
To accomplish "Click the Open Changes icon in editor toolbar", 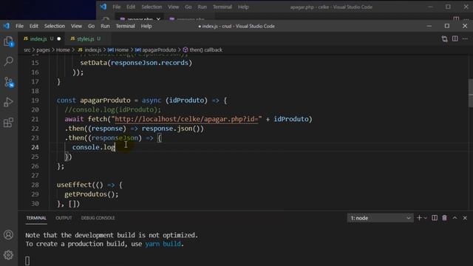I will 444,39.
